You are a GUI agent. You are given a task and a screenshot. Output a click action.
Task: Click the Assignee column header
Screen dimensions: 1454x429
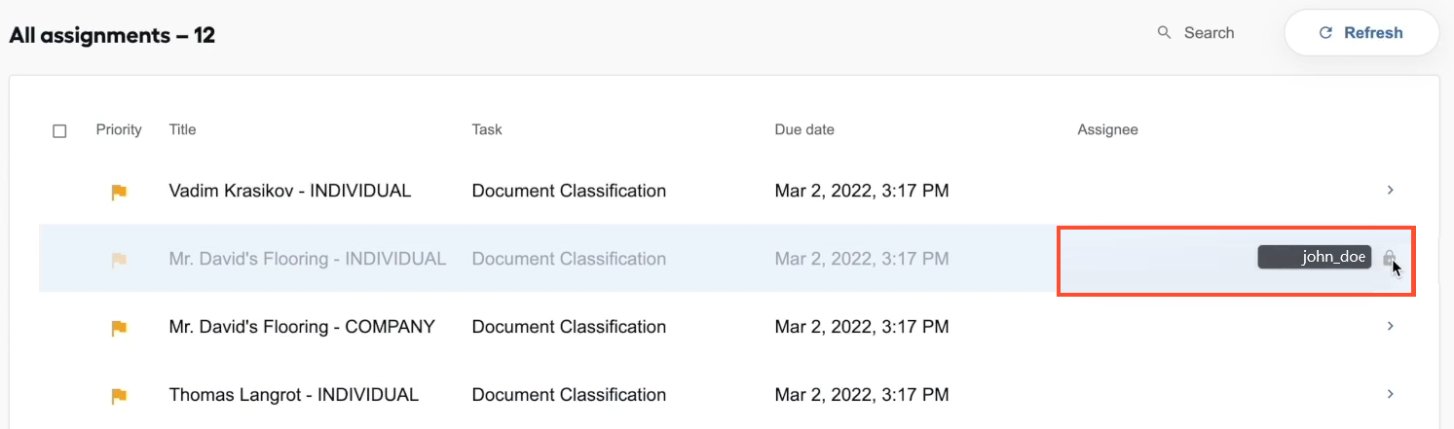(x=1107, y=129)
